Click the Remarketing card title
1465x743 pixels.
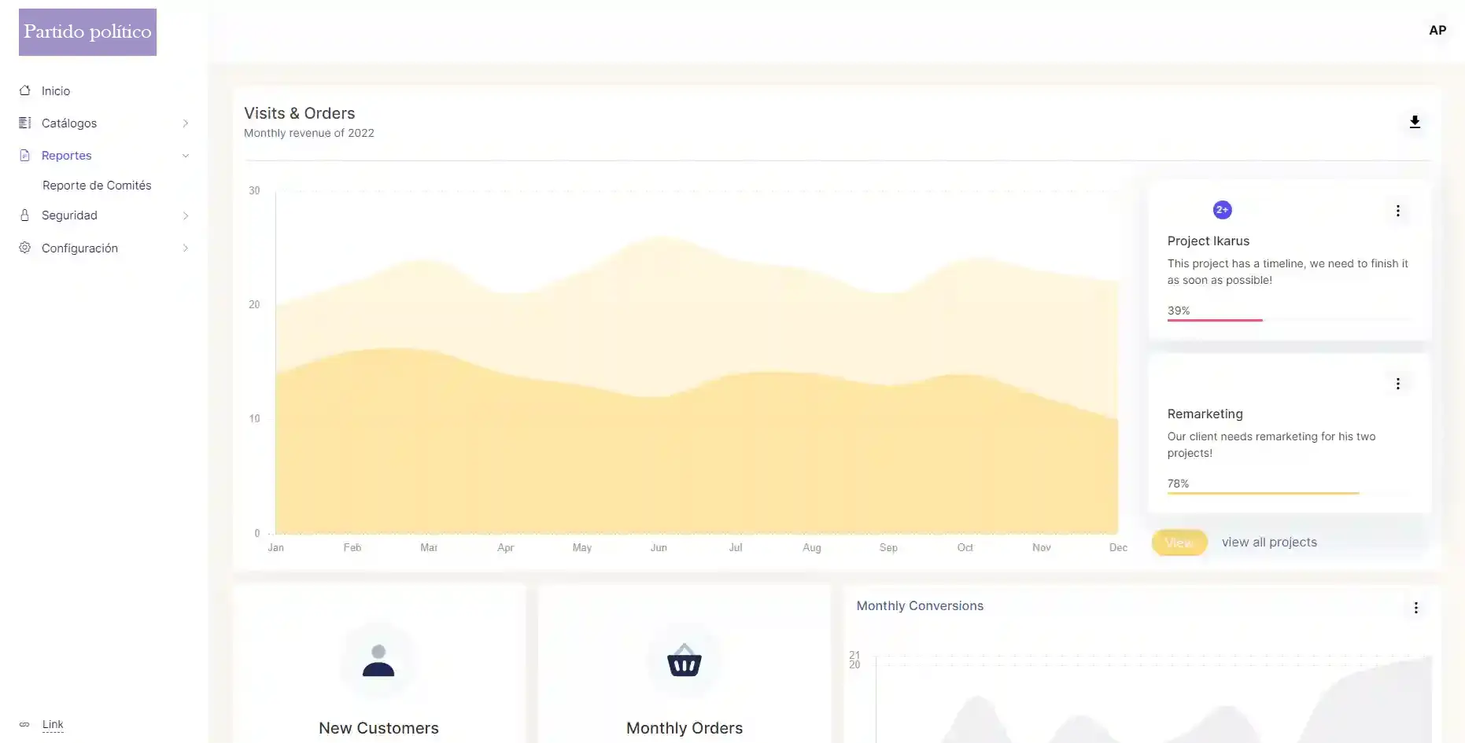click(x=1205, y=414)
